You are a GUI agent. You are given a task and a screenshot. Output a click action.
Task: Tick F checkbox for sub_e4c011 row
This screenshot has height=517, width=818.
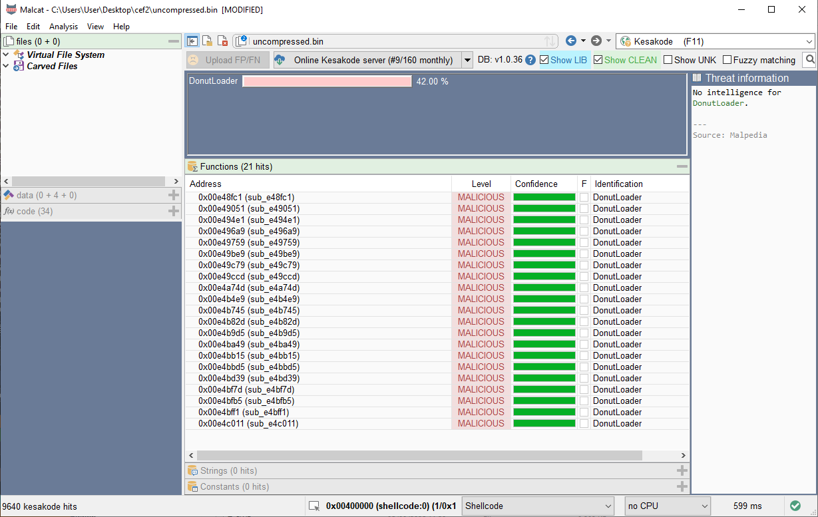click(584, 423)
